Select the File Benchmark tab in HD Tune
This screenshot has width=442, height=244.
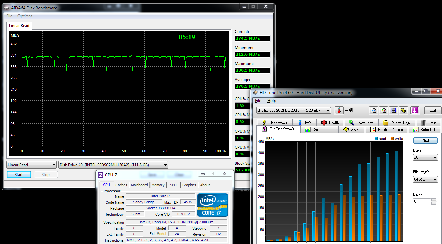(x=278, y=129)
